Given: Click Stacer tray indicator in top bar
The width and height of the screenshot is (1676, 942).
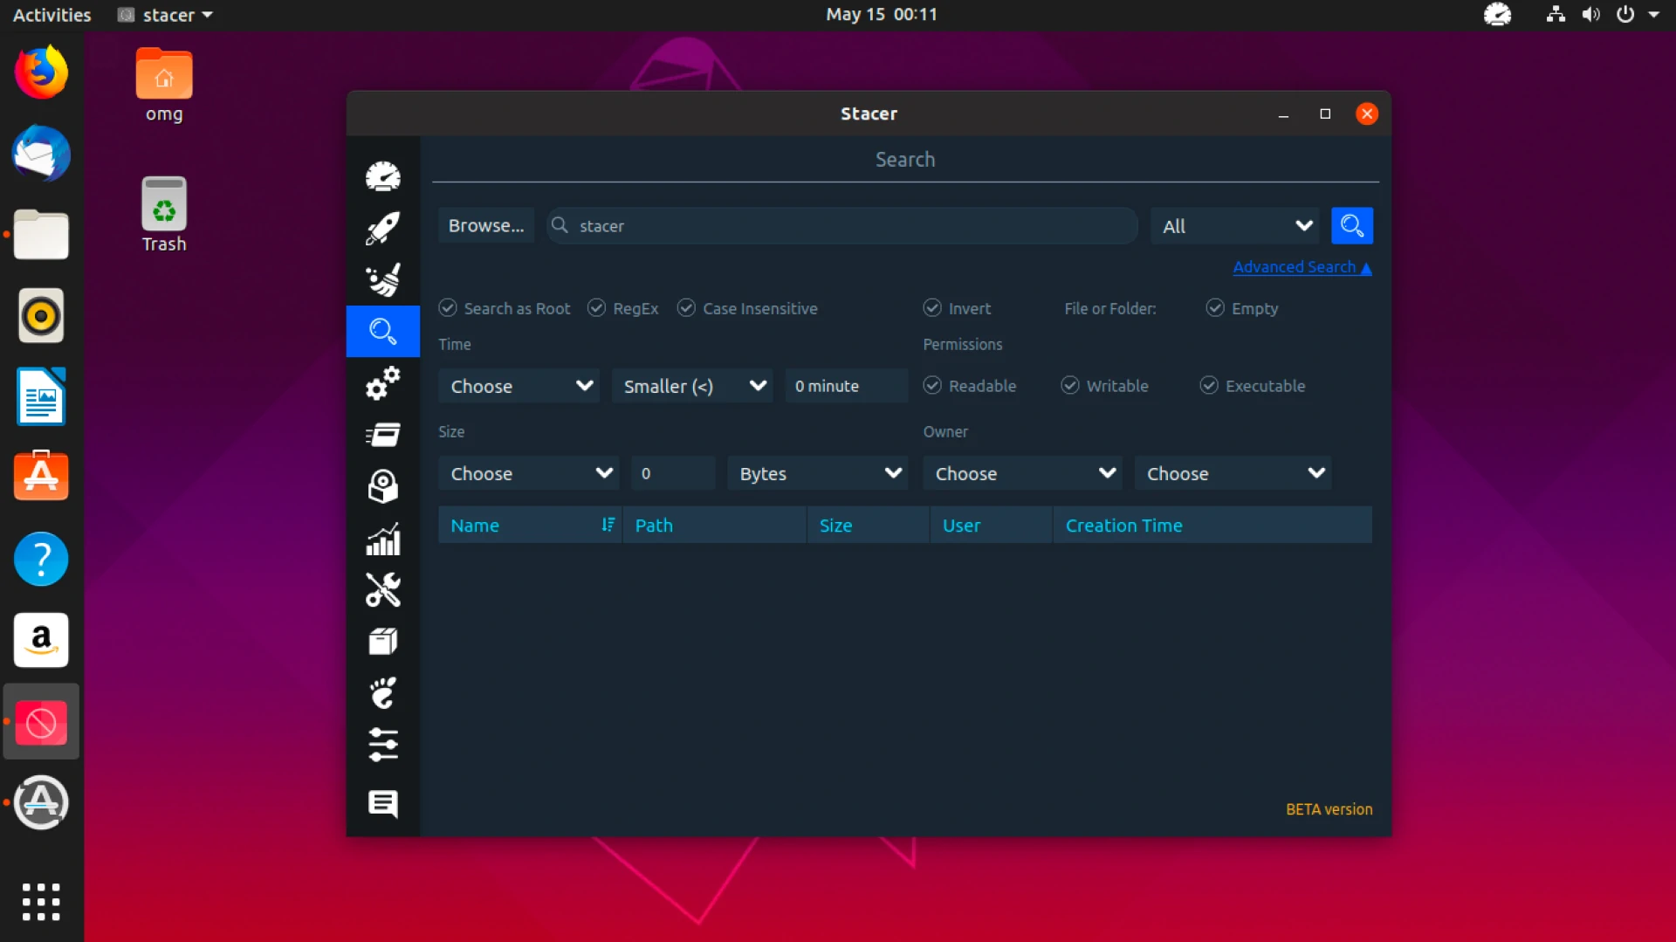Looking at the screenshot, I should click(x=1497, y=14).
